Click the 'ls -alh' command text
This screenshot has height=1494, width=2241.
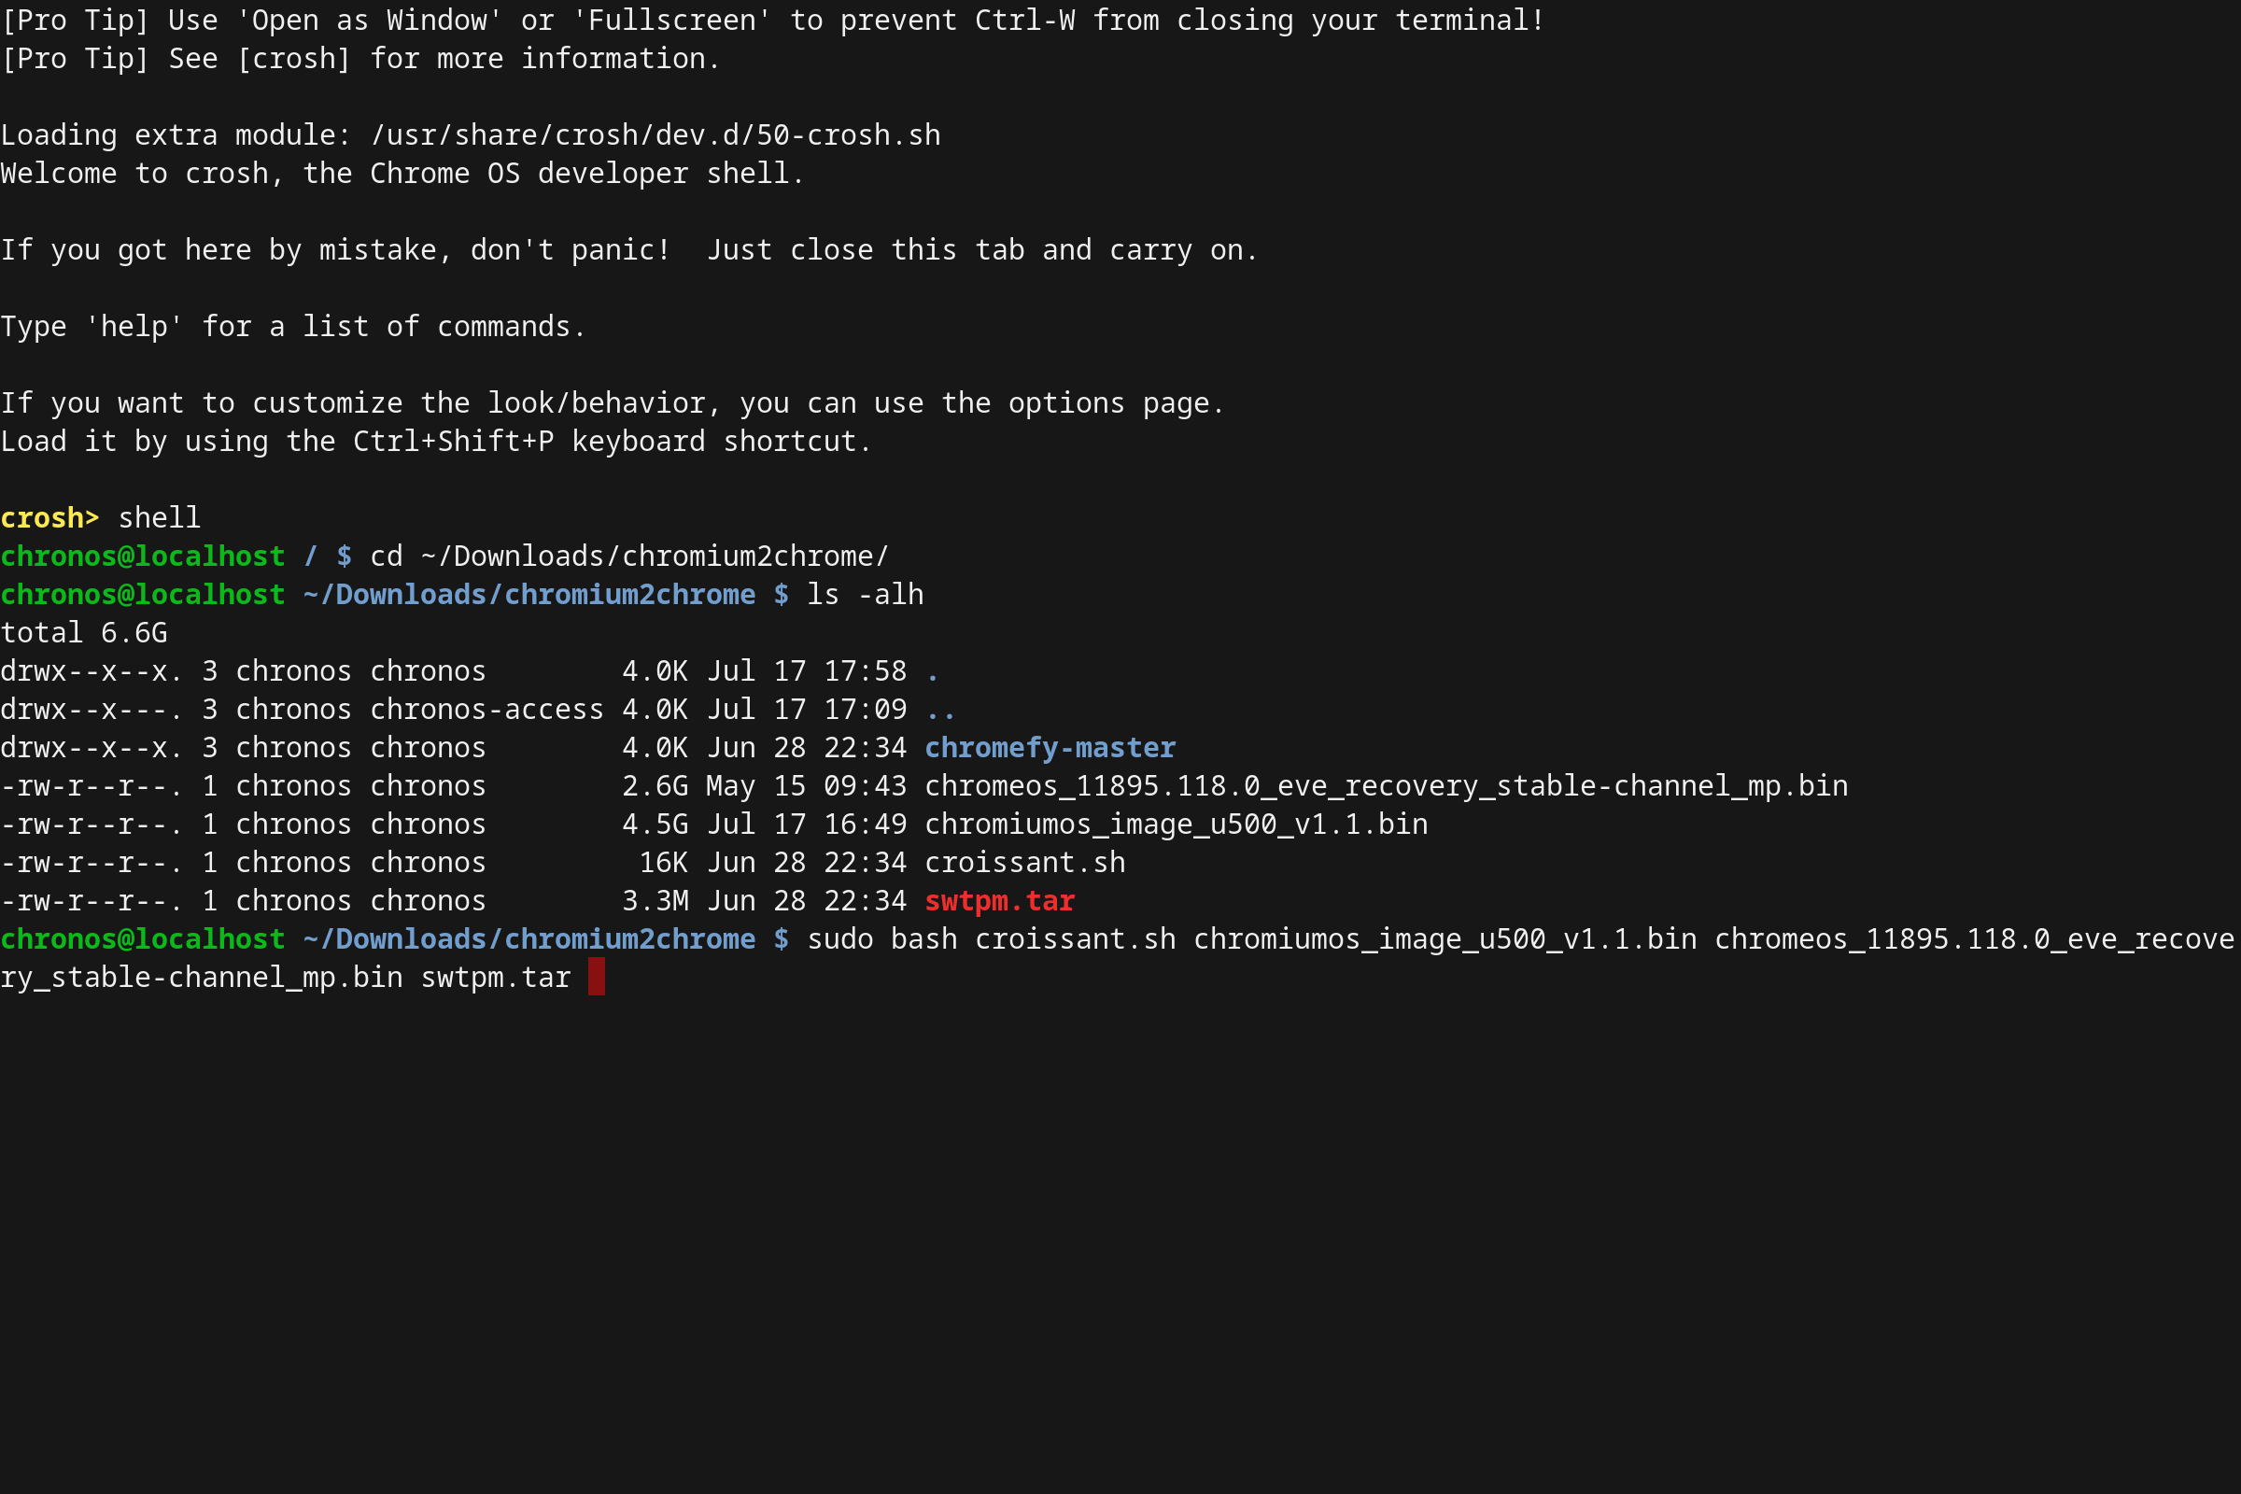click(x=866, y=595)
